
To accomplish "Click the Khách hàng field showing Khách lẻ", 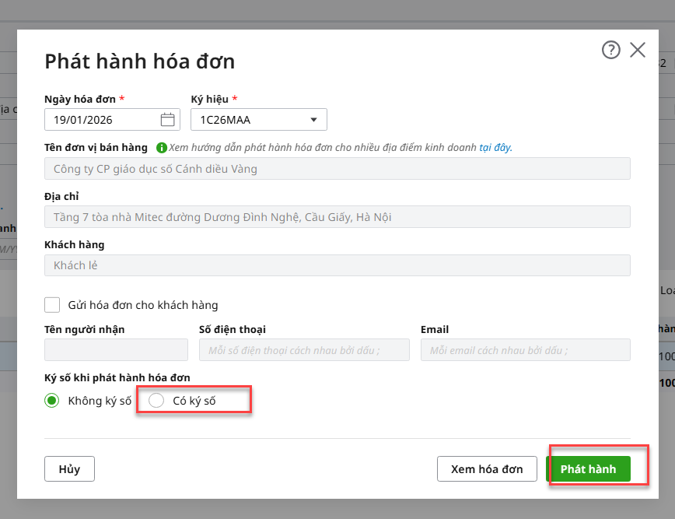I will [x=337, y=265].
